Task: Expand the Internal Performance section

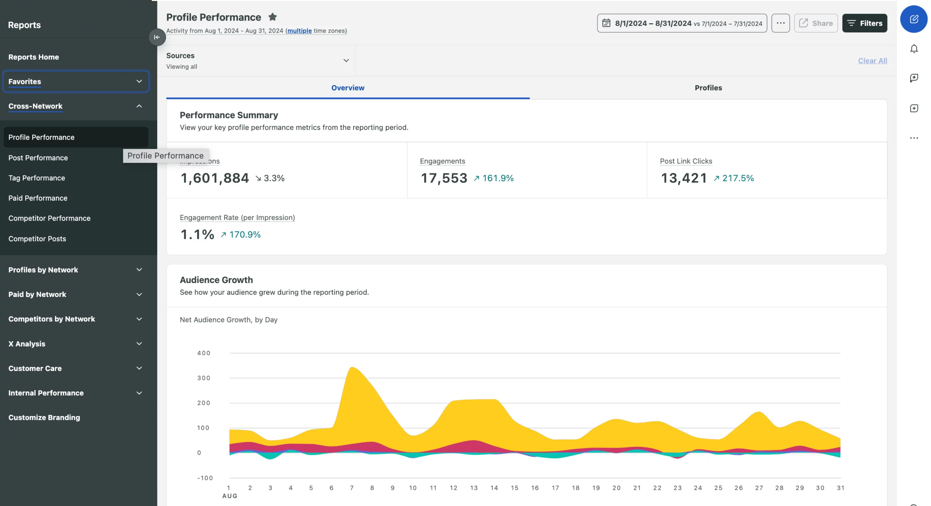Action: (x=76, y=393)
